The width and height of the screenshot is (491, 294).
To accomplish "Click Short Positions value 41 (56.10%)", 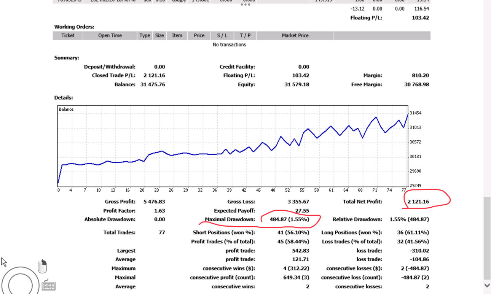I will point(293,232).
